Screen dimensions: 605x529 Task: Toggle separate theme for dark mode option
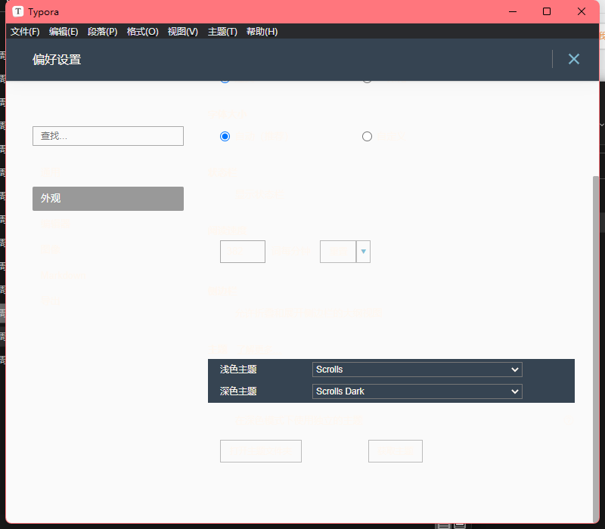tap(299, 420)
